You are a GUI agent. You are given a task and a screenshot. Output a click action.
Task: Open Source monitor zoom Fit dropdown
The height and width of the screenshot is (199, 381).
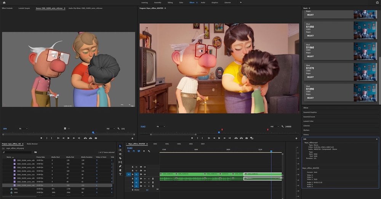tap(23, 128)
